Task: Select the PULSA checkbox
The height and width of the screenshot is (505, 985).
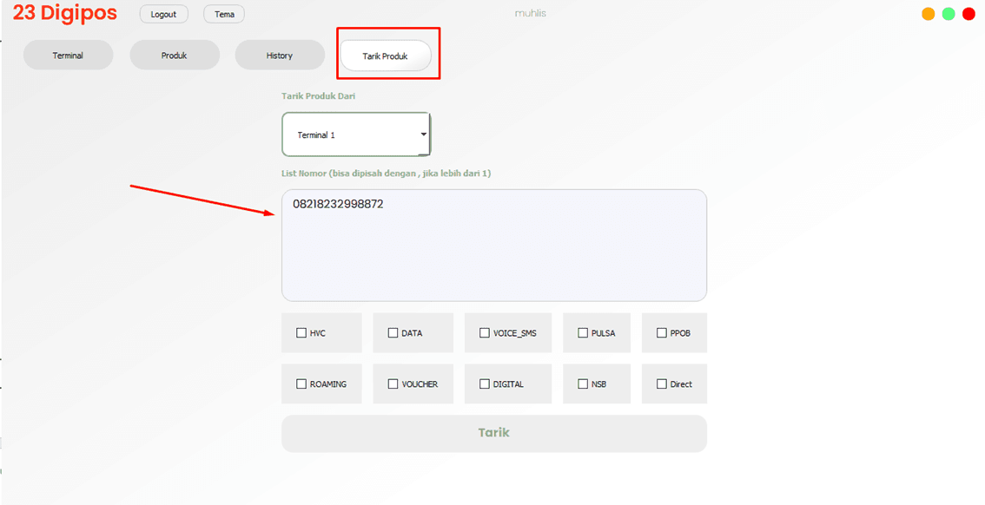Action: pyautogui.click(x=583, y=333)
